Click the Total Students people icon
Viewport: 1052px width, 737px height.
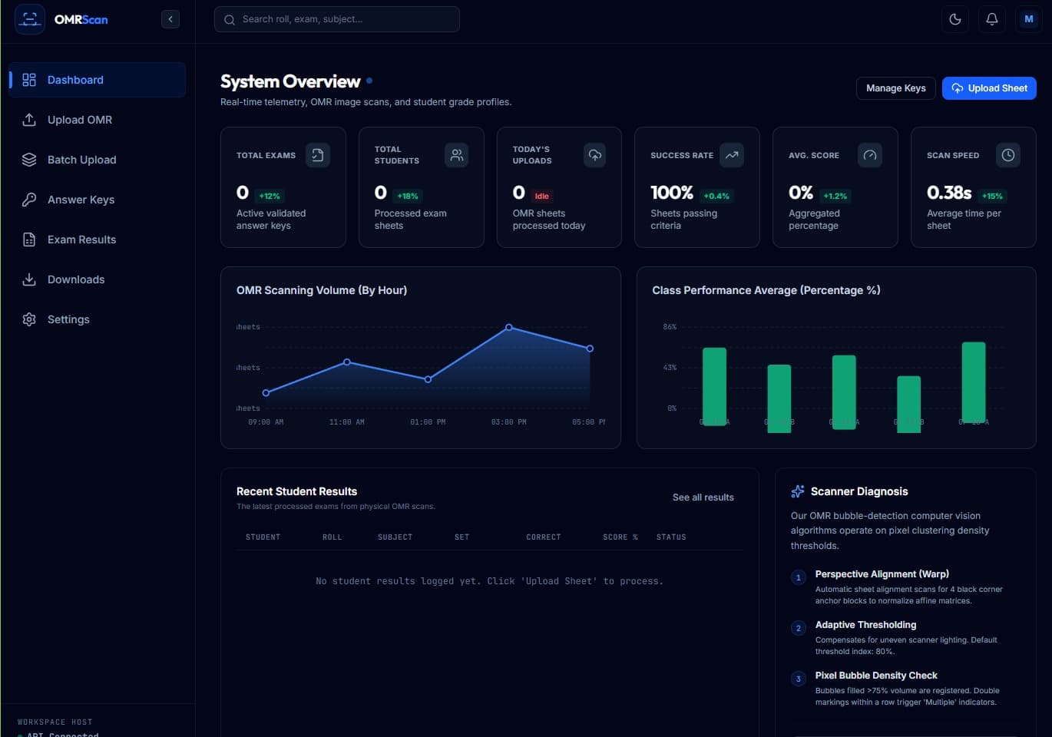[x=456, y=155]
